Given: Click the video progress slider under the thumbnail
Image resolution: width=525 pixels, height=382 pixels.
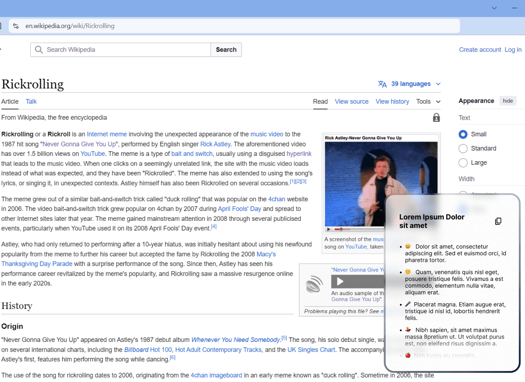Looking at the screenshot, I should 342,229.
